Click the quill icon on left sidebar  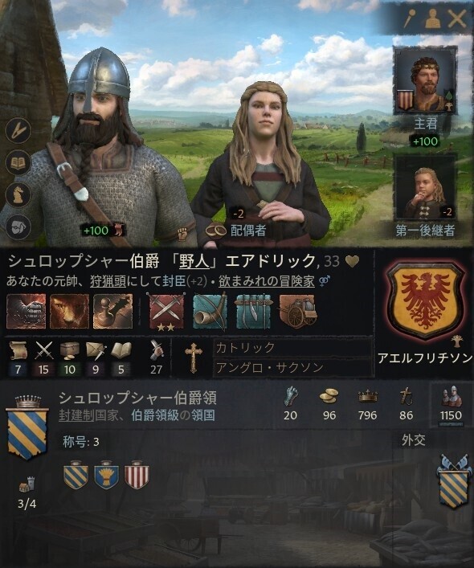18,131
